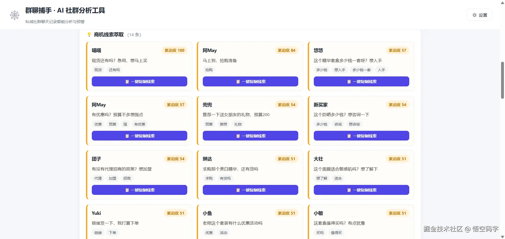The image size is (505, 239).
Task: Click the 有货吗 tag
Action: pyautogui.click(x=225, y=178)
